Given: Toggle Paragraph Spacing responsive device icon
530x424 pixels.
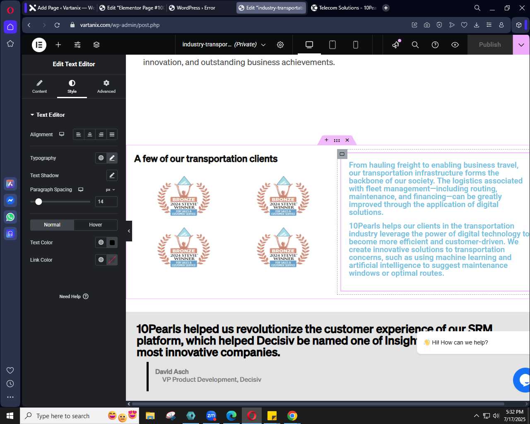Looking at the screenshot, I should tap(81, 190).
